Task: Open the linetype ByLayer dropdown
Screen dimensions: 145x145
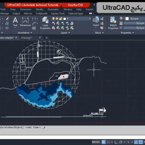Action: tap(134, 28)
